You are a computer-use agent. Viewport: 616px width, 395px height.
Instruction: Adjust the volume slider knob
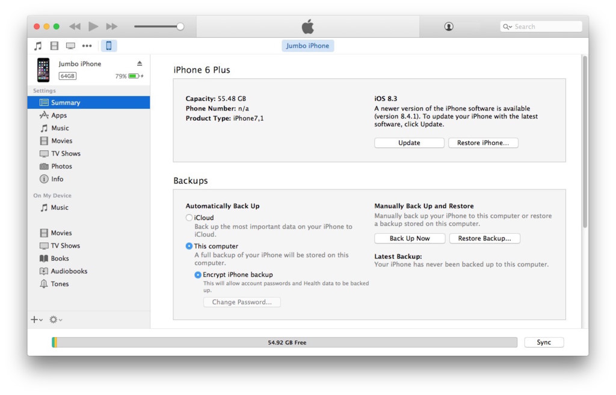pyautogui.click(x=180, y=26)
